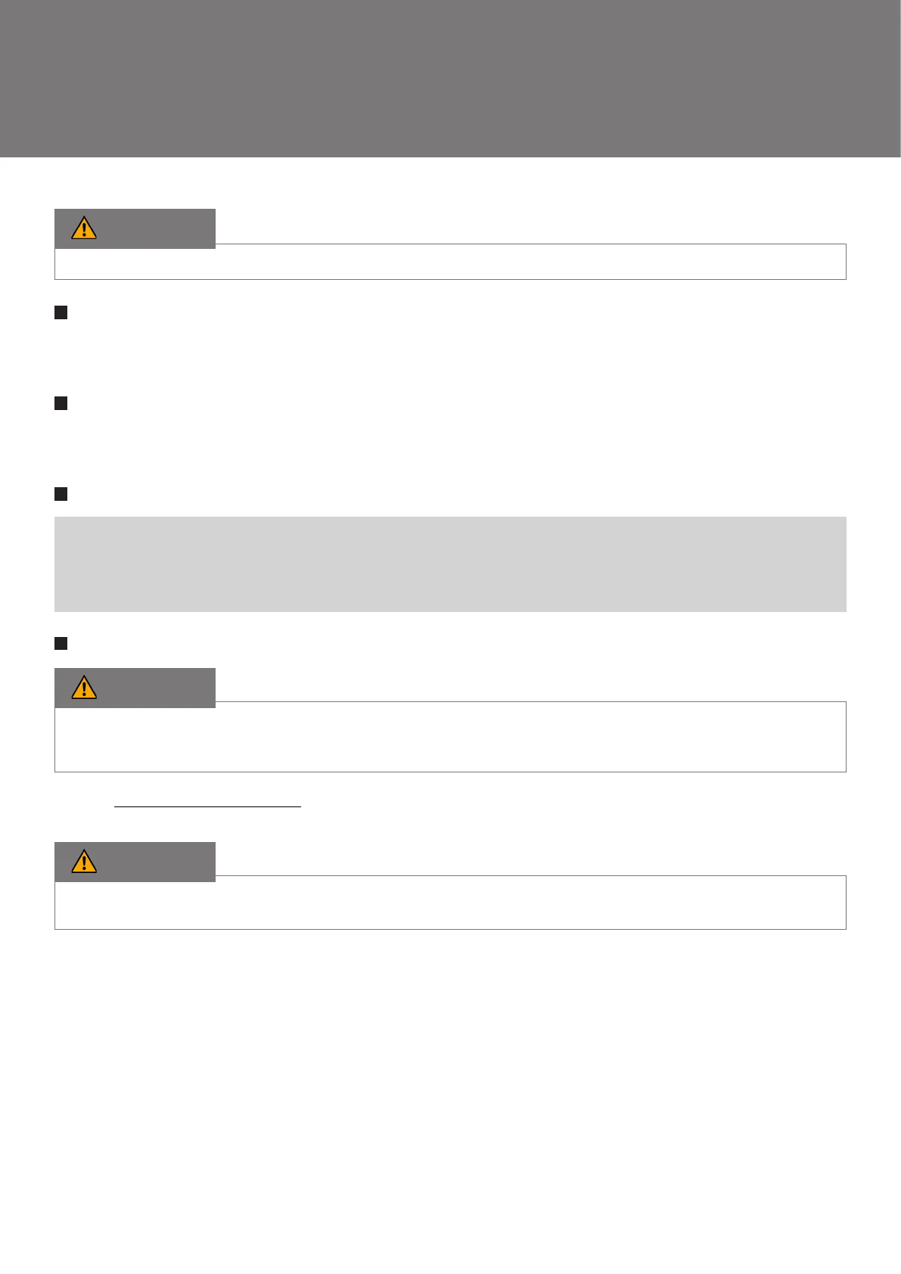Click the light gray shaded content box
901x1274 pixels.
[450, 564]
